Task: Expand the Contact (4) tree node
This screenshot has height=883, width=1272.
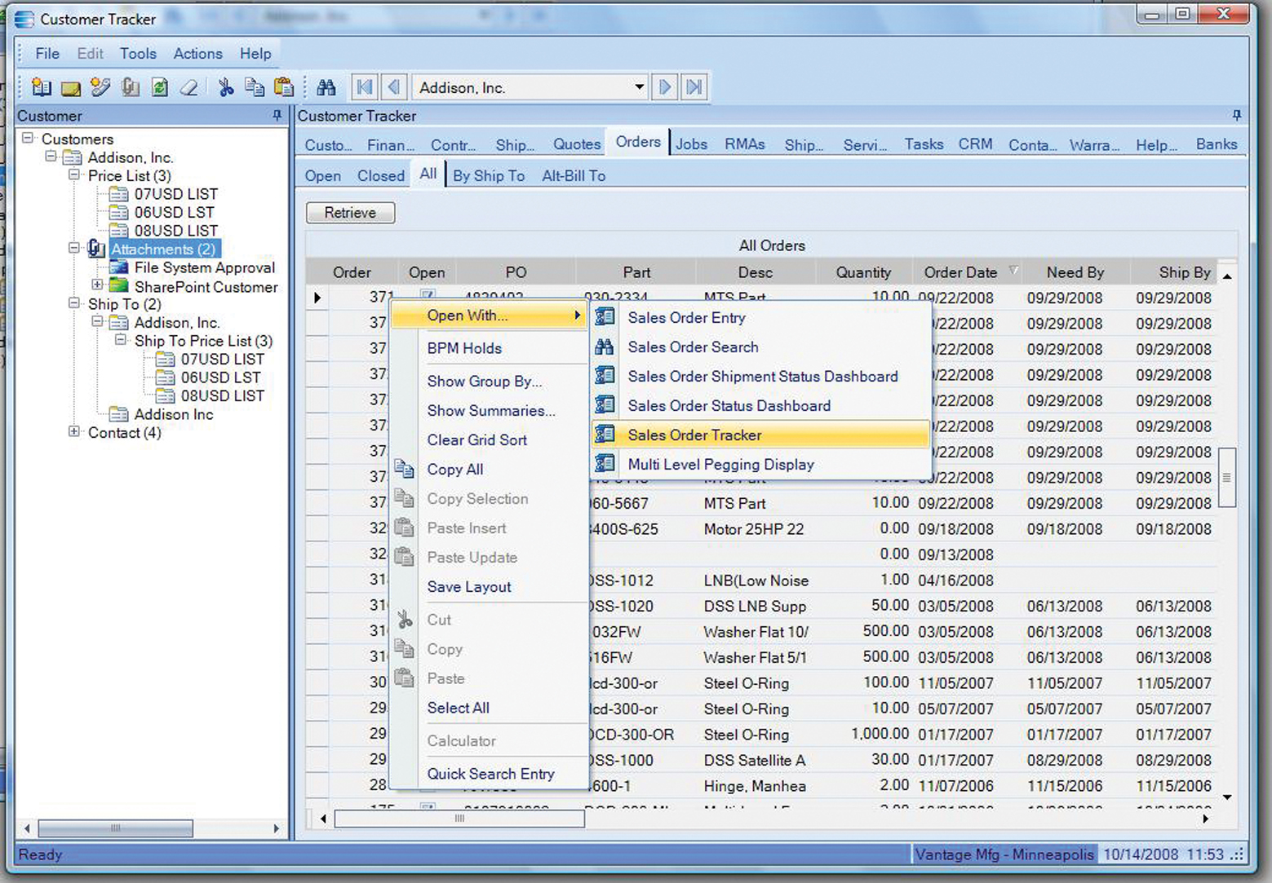Action: tap(74, 432)
